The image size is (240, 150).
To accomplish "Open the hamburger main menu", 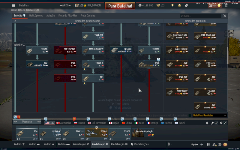I will [13, 5].
